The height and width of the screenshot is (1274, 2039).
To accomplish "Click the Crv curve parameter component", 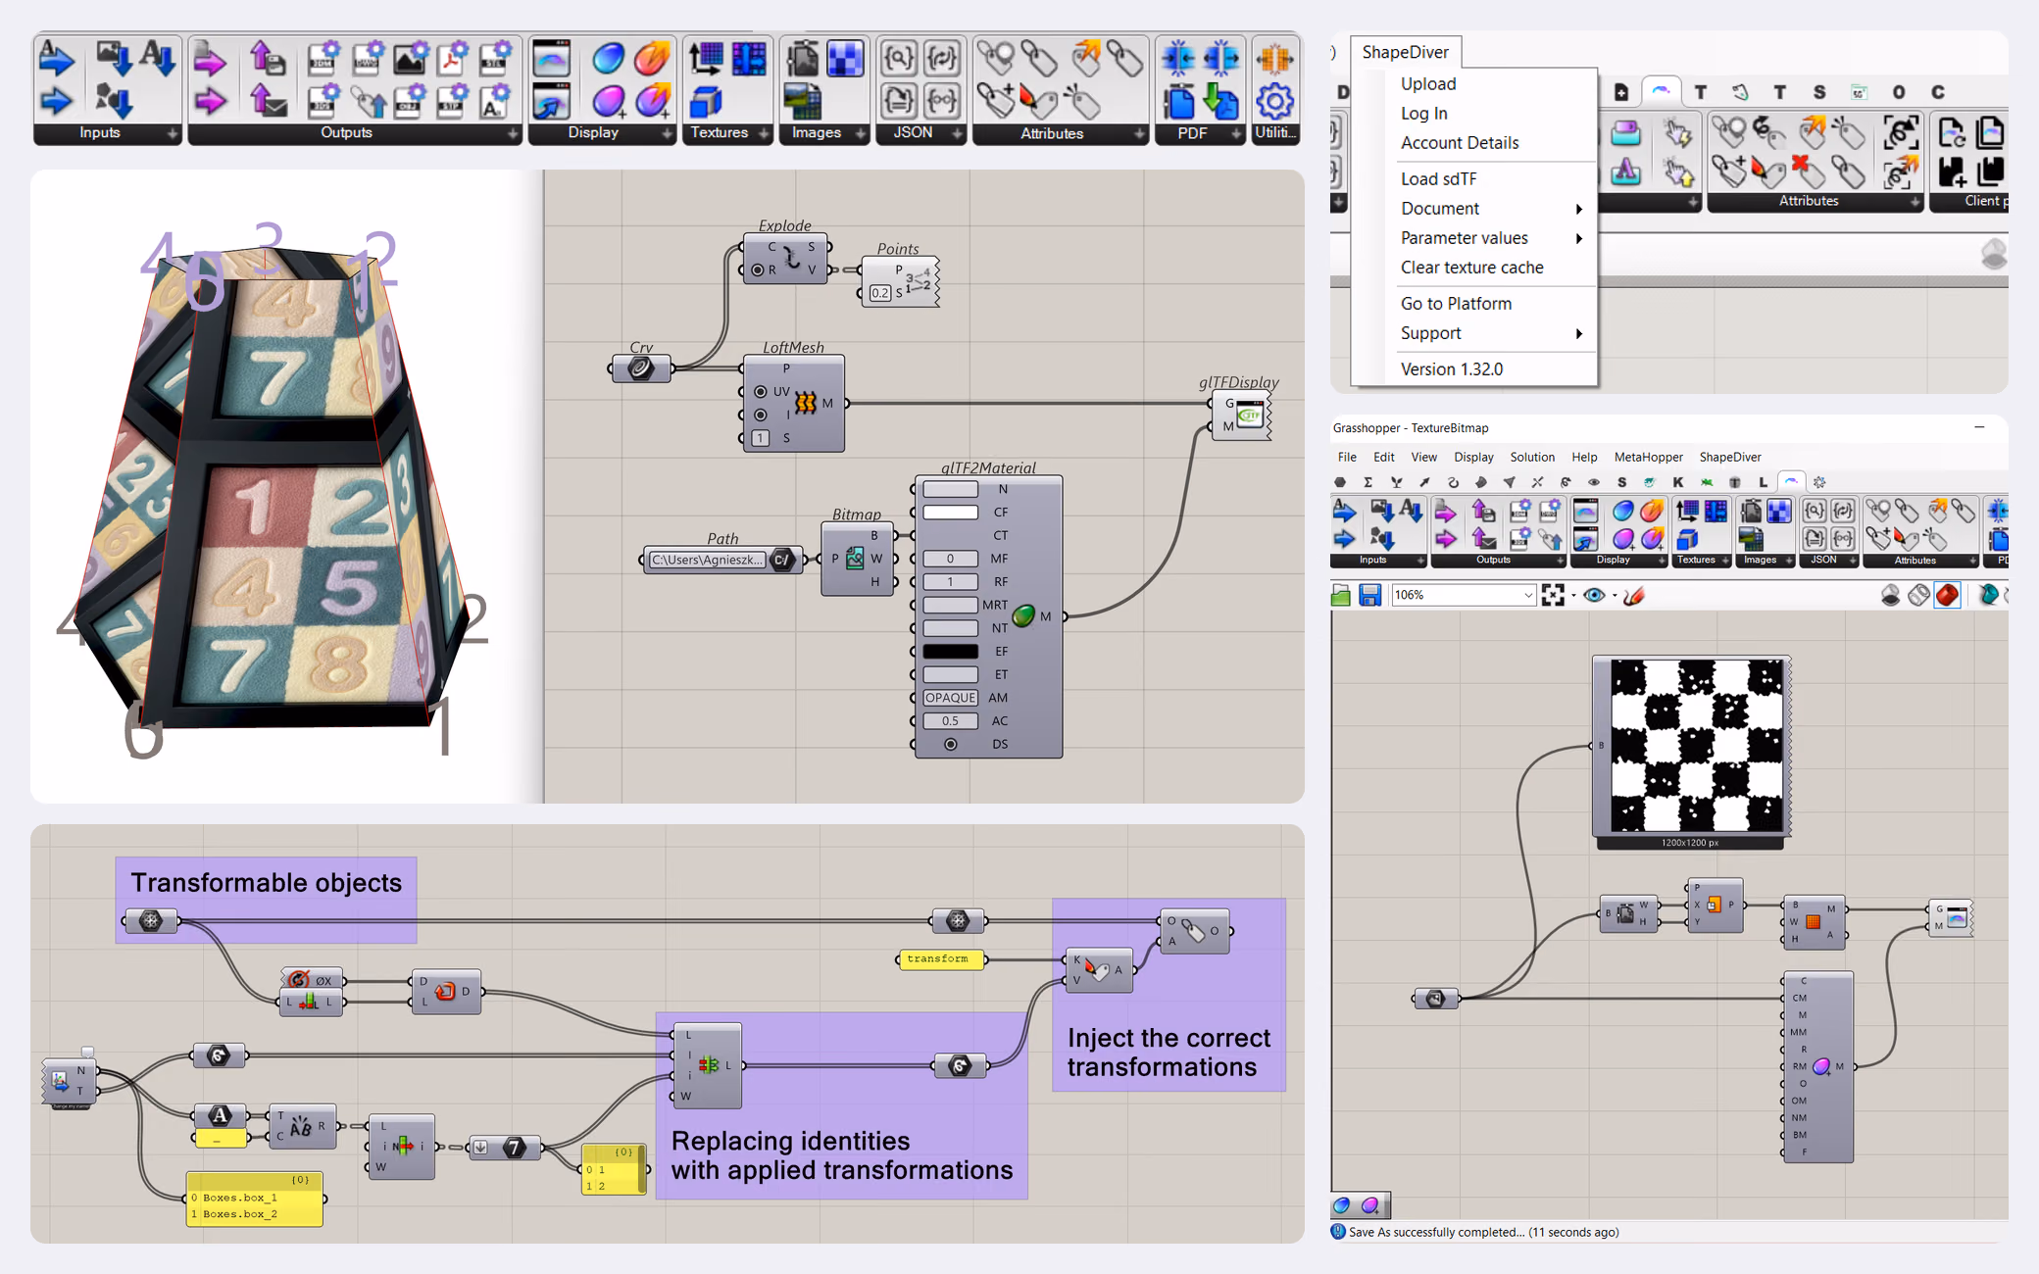I will click(x=641, y=369).
